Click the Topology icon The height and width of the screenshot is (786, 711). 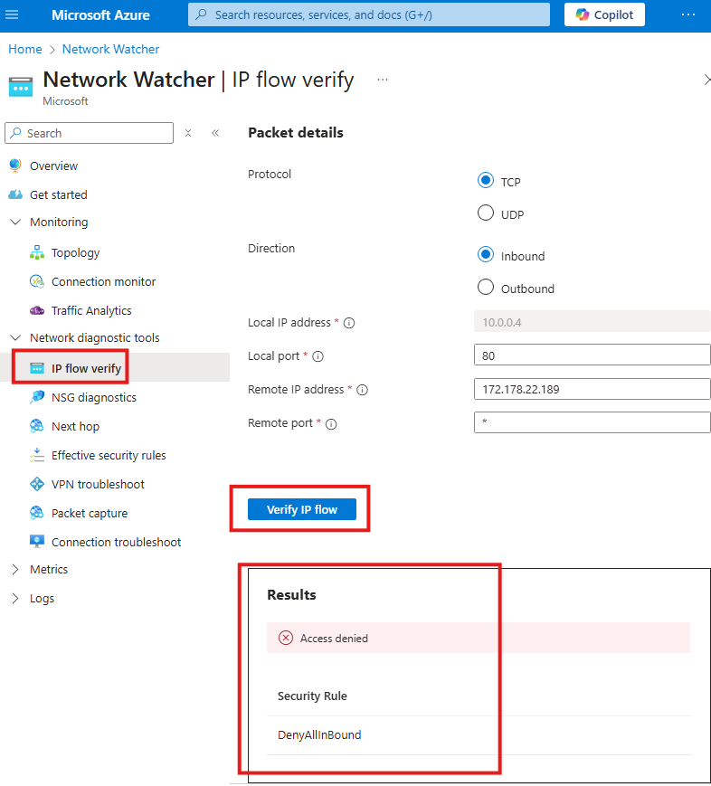click(36, 252)
